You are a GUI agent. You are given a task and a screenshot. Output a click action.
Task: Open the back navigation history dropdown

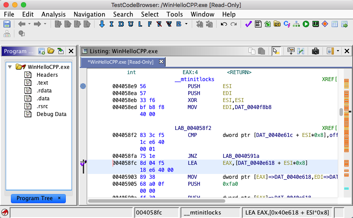pyautogui.click(x=30, y=24)
